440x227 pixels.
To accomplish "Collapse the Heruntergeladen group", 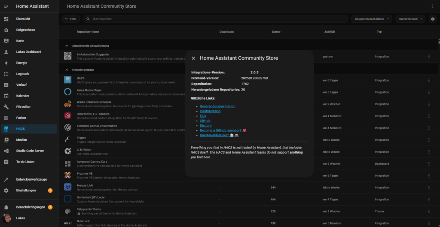I will (67, 70).
